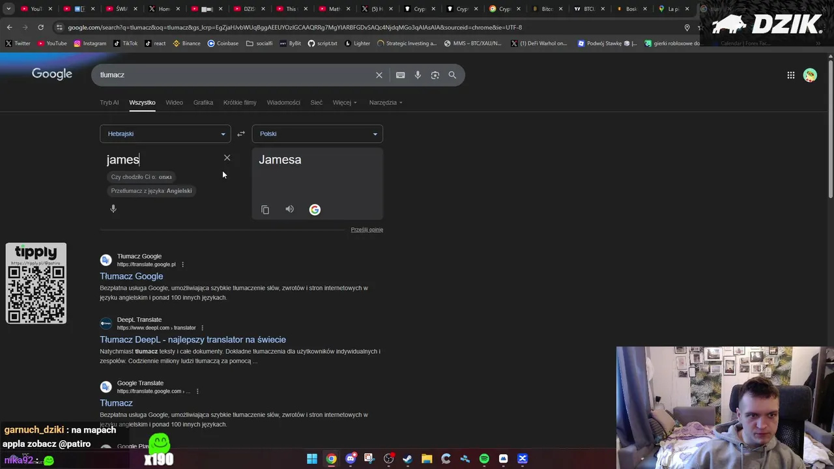
Task: Go to the Google logo homepage
Action: click(52, 74)
